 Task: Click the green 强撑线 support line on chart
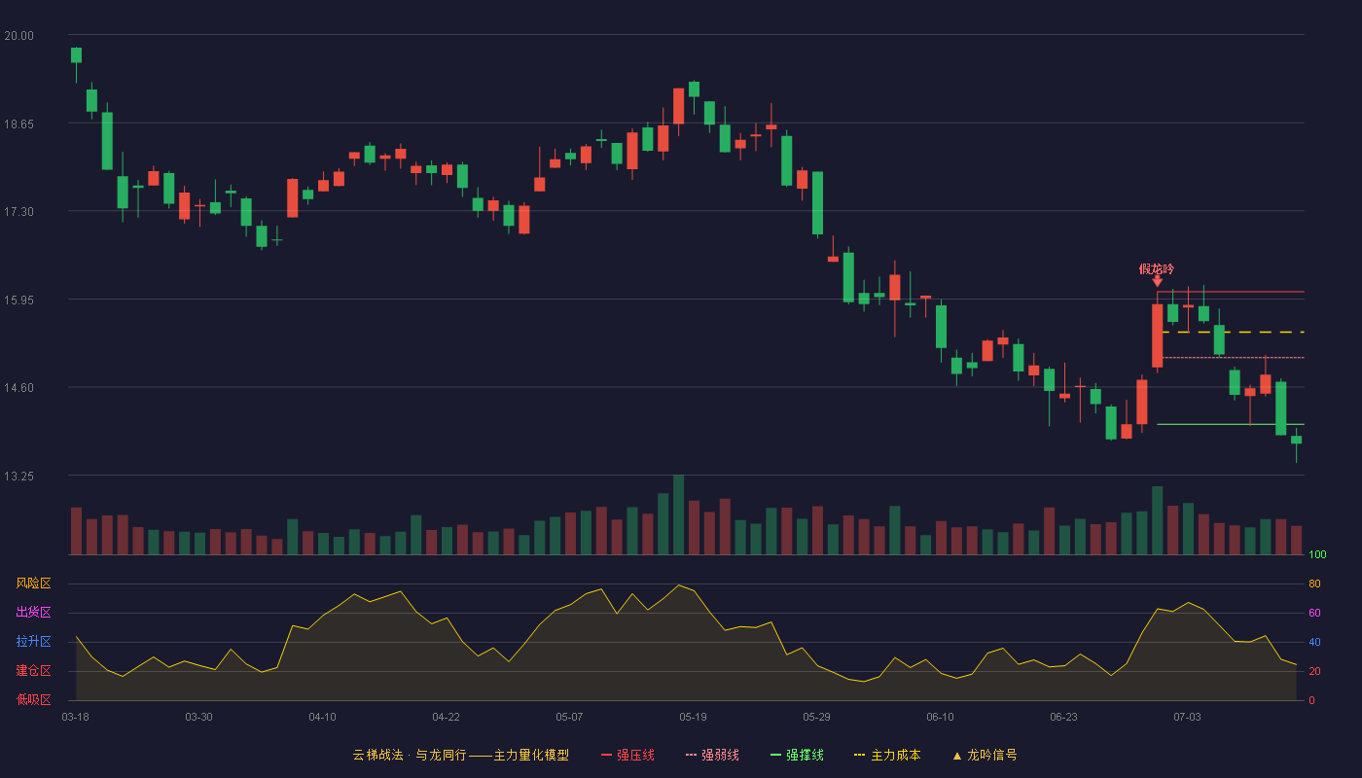pos(1231,424)
